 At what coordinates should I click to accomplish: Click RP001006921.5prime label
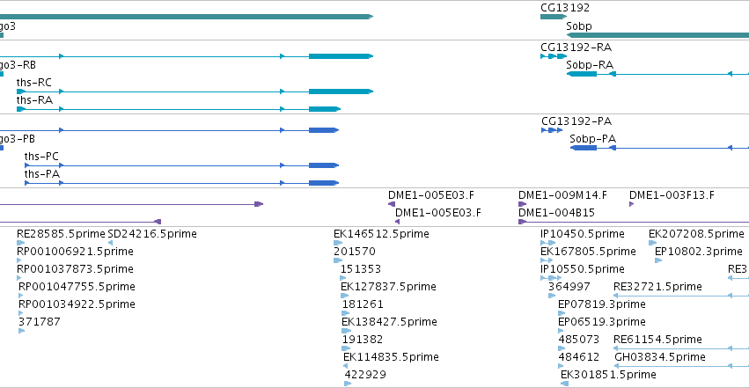click(x=75, y=252)
